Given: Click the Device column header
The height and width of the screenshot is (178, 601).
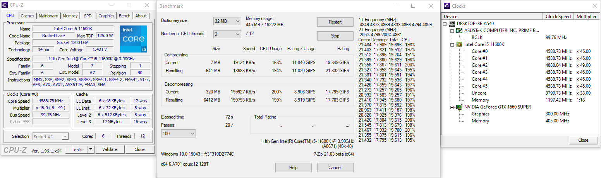Looking at the screenshot, I should [x=492, y=17].
